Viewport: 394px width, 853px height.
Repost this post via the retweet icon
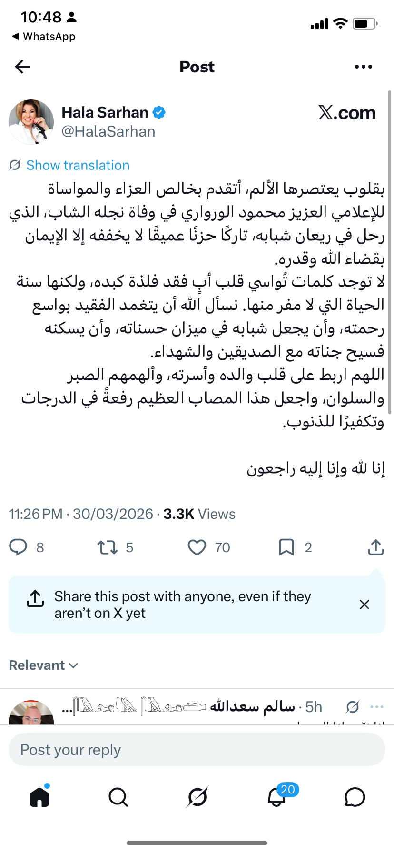click(108, 547)
